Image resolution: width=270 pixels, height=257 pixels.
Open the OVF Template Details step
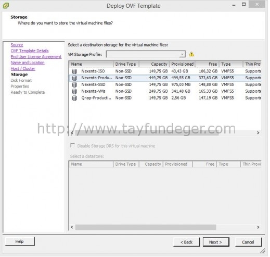click(x=30, y=51)
